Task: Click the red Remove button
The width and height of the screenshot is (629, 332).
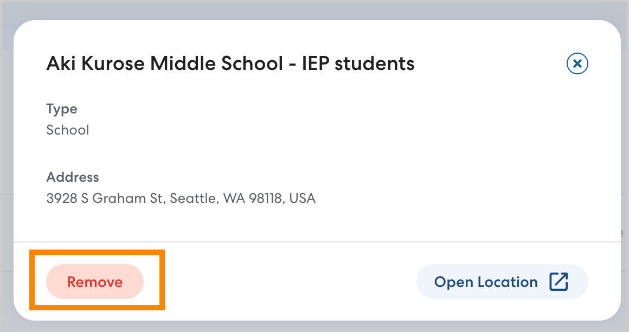Action: click(95, 282)
